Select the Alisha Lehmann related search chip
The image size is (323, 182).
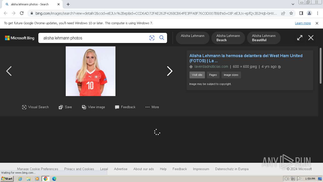[193, 38]
